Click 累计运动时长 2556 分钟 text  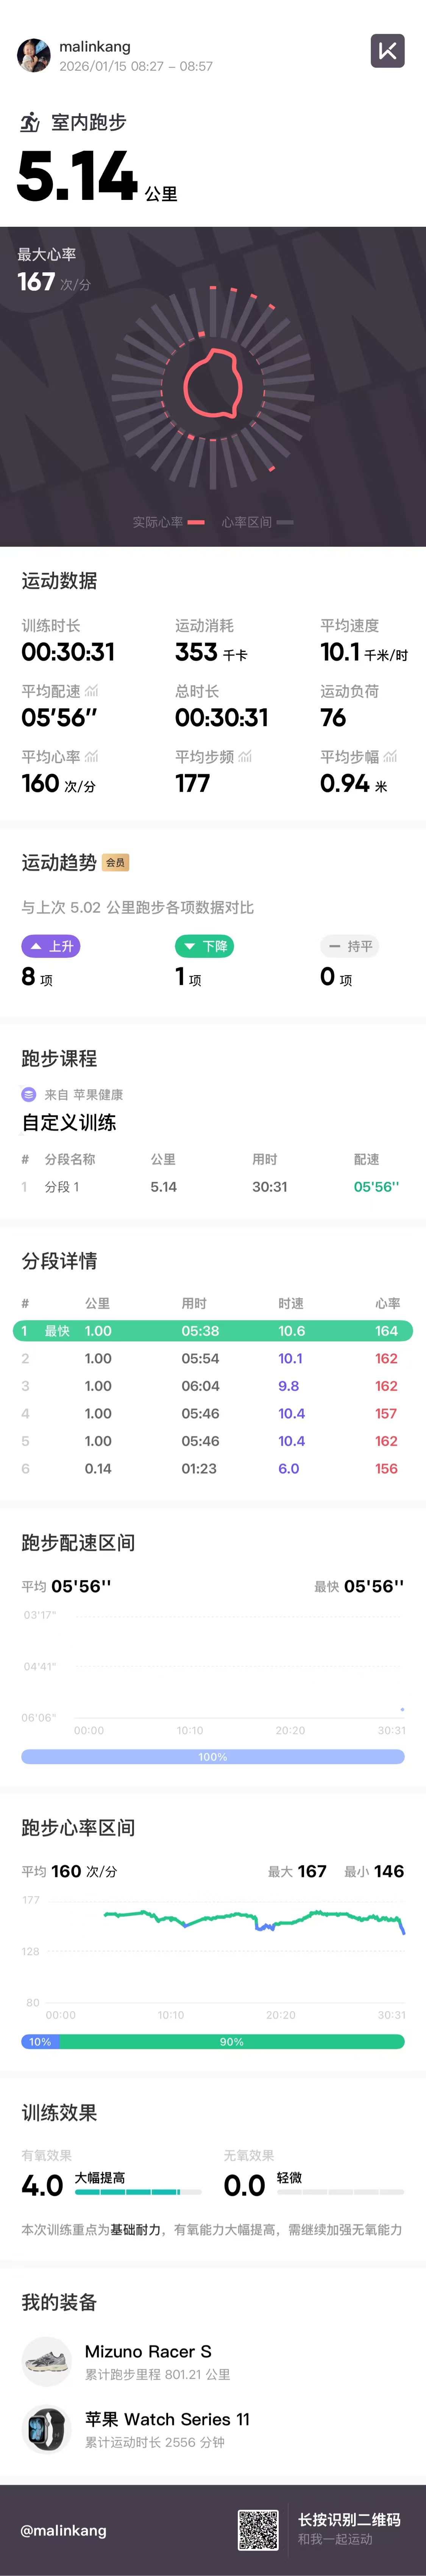click(x=155, y=2442)
